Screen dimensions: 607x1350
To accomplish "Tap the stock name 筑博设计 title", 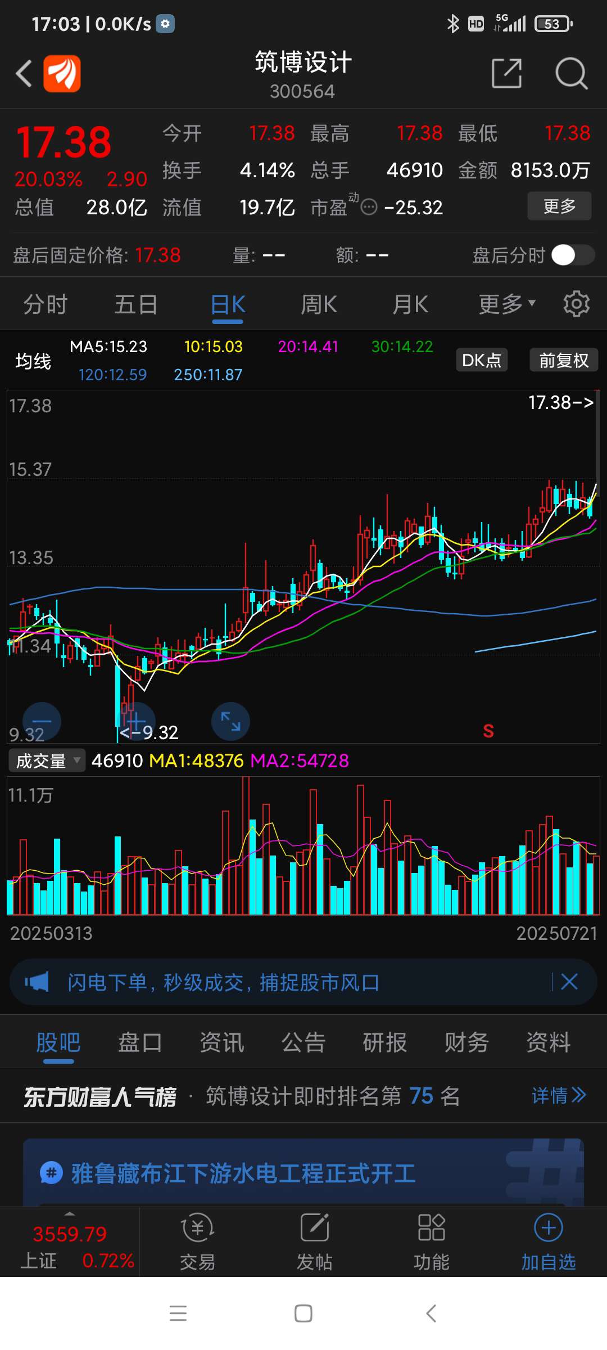I will (303, 62).
